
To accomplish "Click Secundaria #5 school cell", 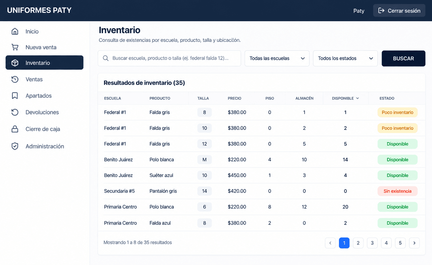I will 119,191.
